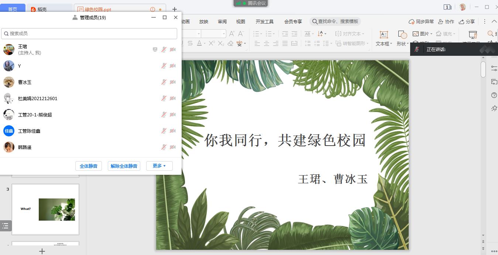Toggle microphone for 工管20-1-熊俊超
Image resolution: width=498 pixels, height=255 pixels.
pos(164,115)
